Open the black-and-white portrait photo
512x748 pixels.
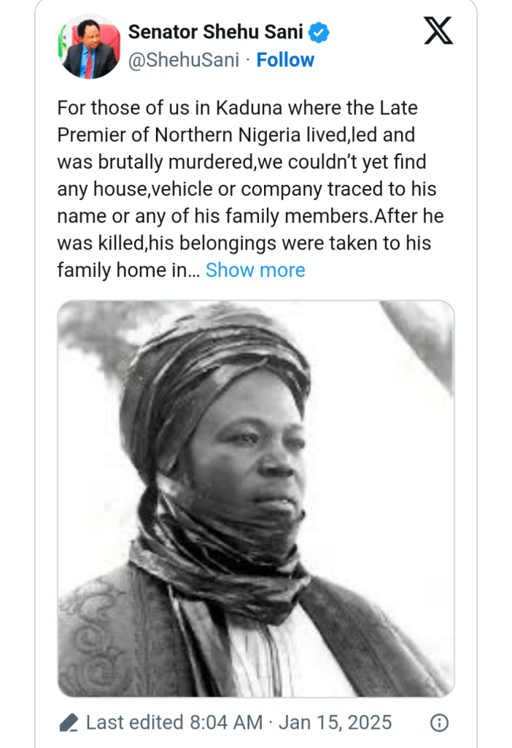click(x=255, y=498)
